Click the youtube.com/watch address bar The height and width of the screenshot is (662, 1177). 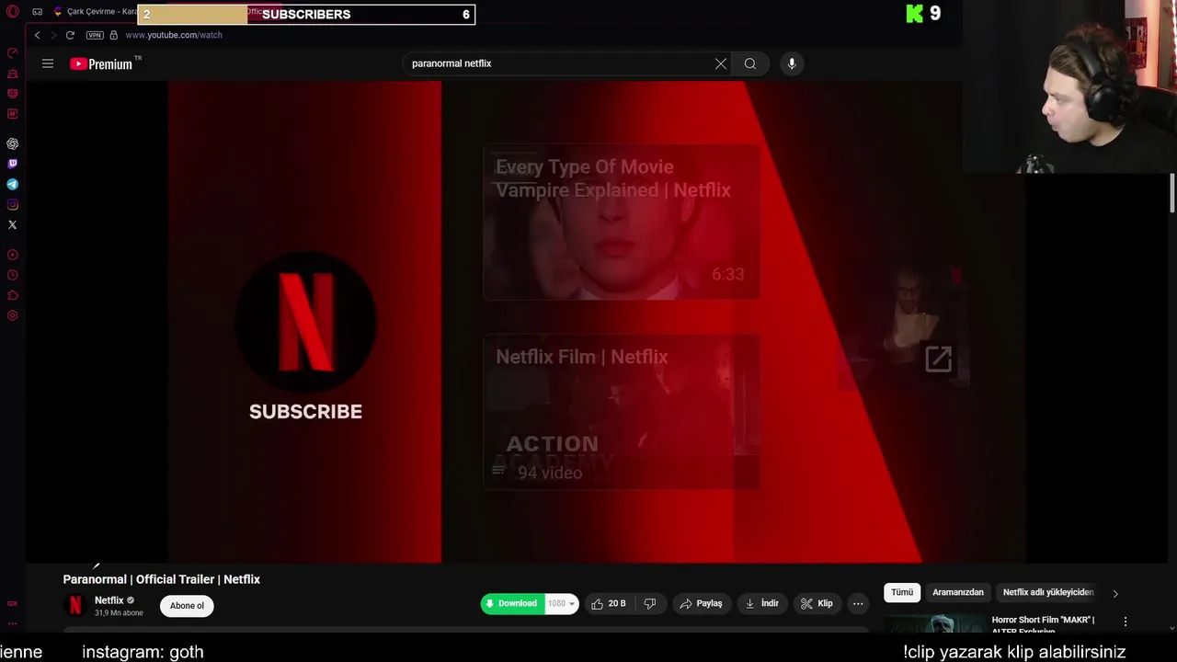pyautogui.click(x=174, y=35)
